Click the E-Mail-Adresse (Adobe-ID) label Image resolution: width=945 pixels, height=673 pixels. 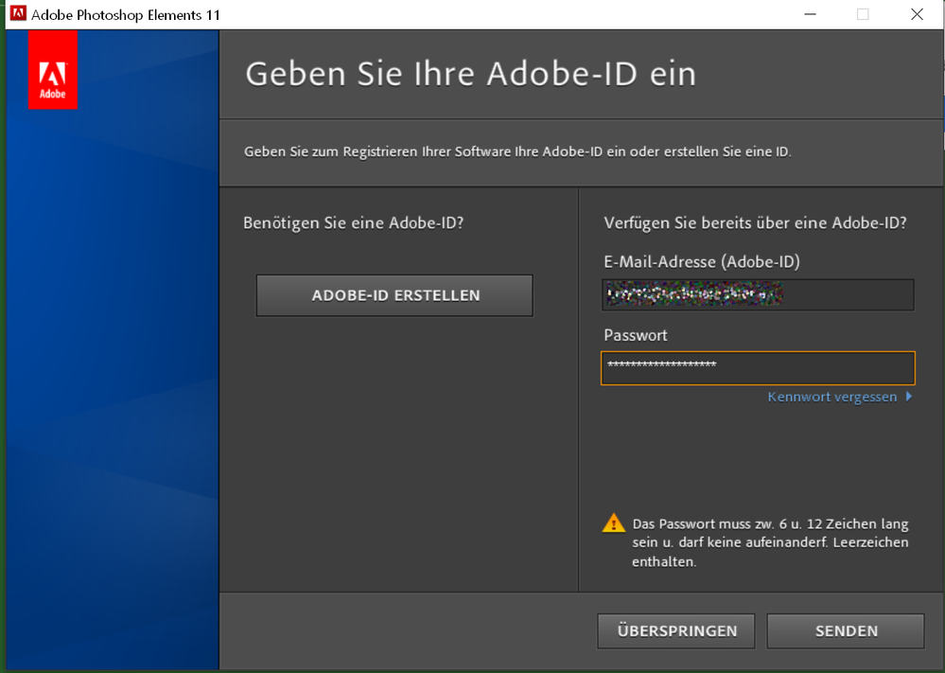point(708,262)
